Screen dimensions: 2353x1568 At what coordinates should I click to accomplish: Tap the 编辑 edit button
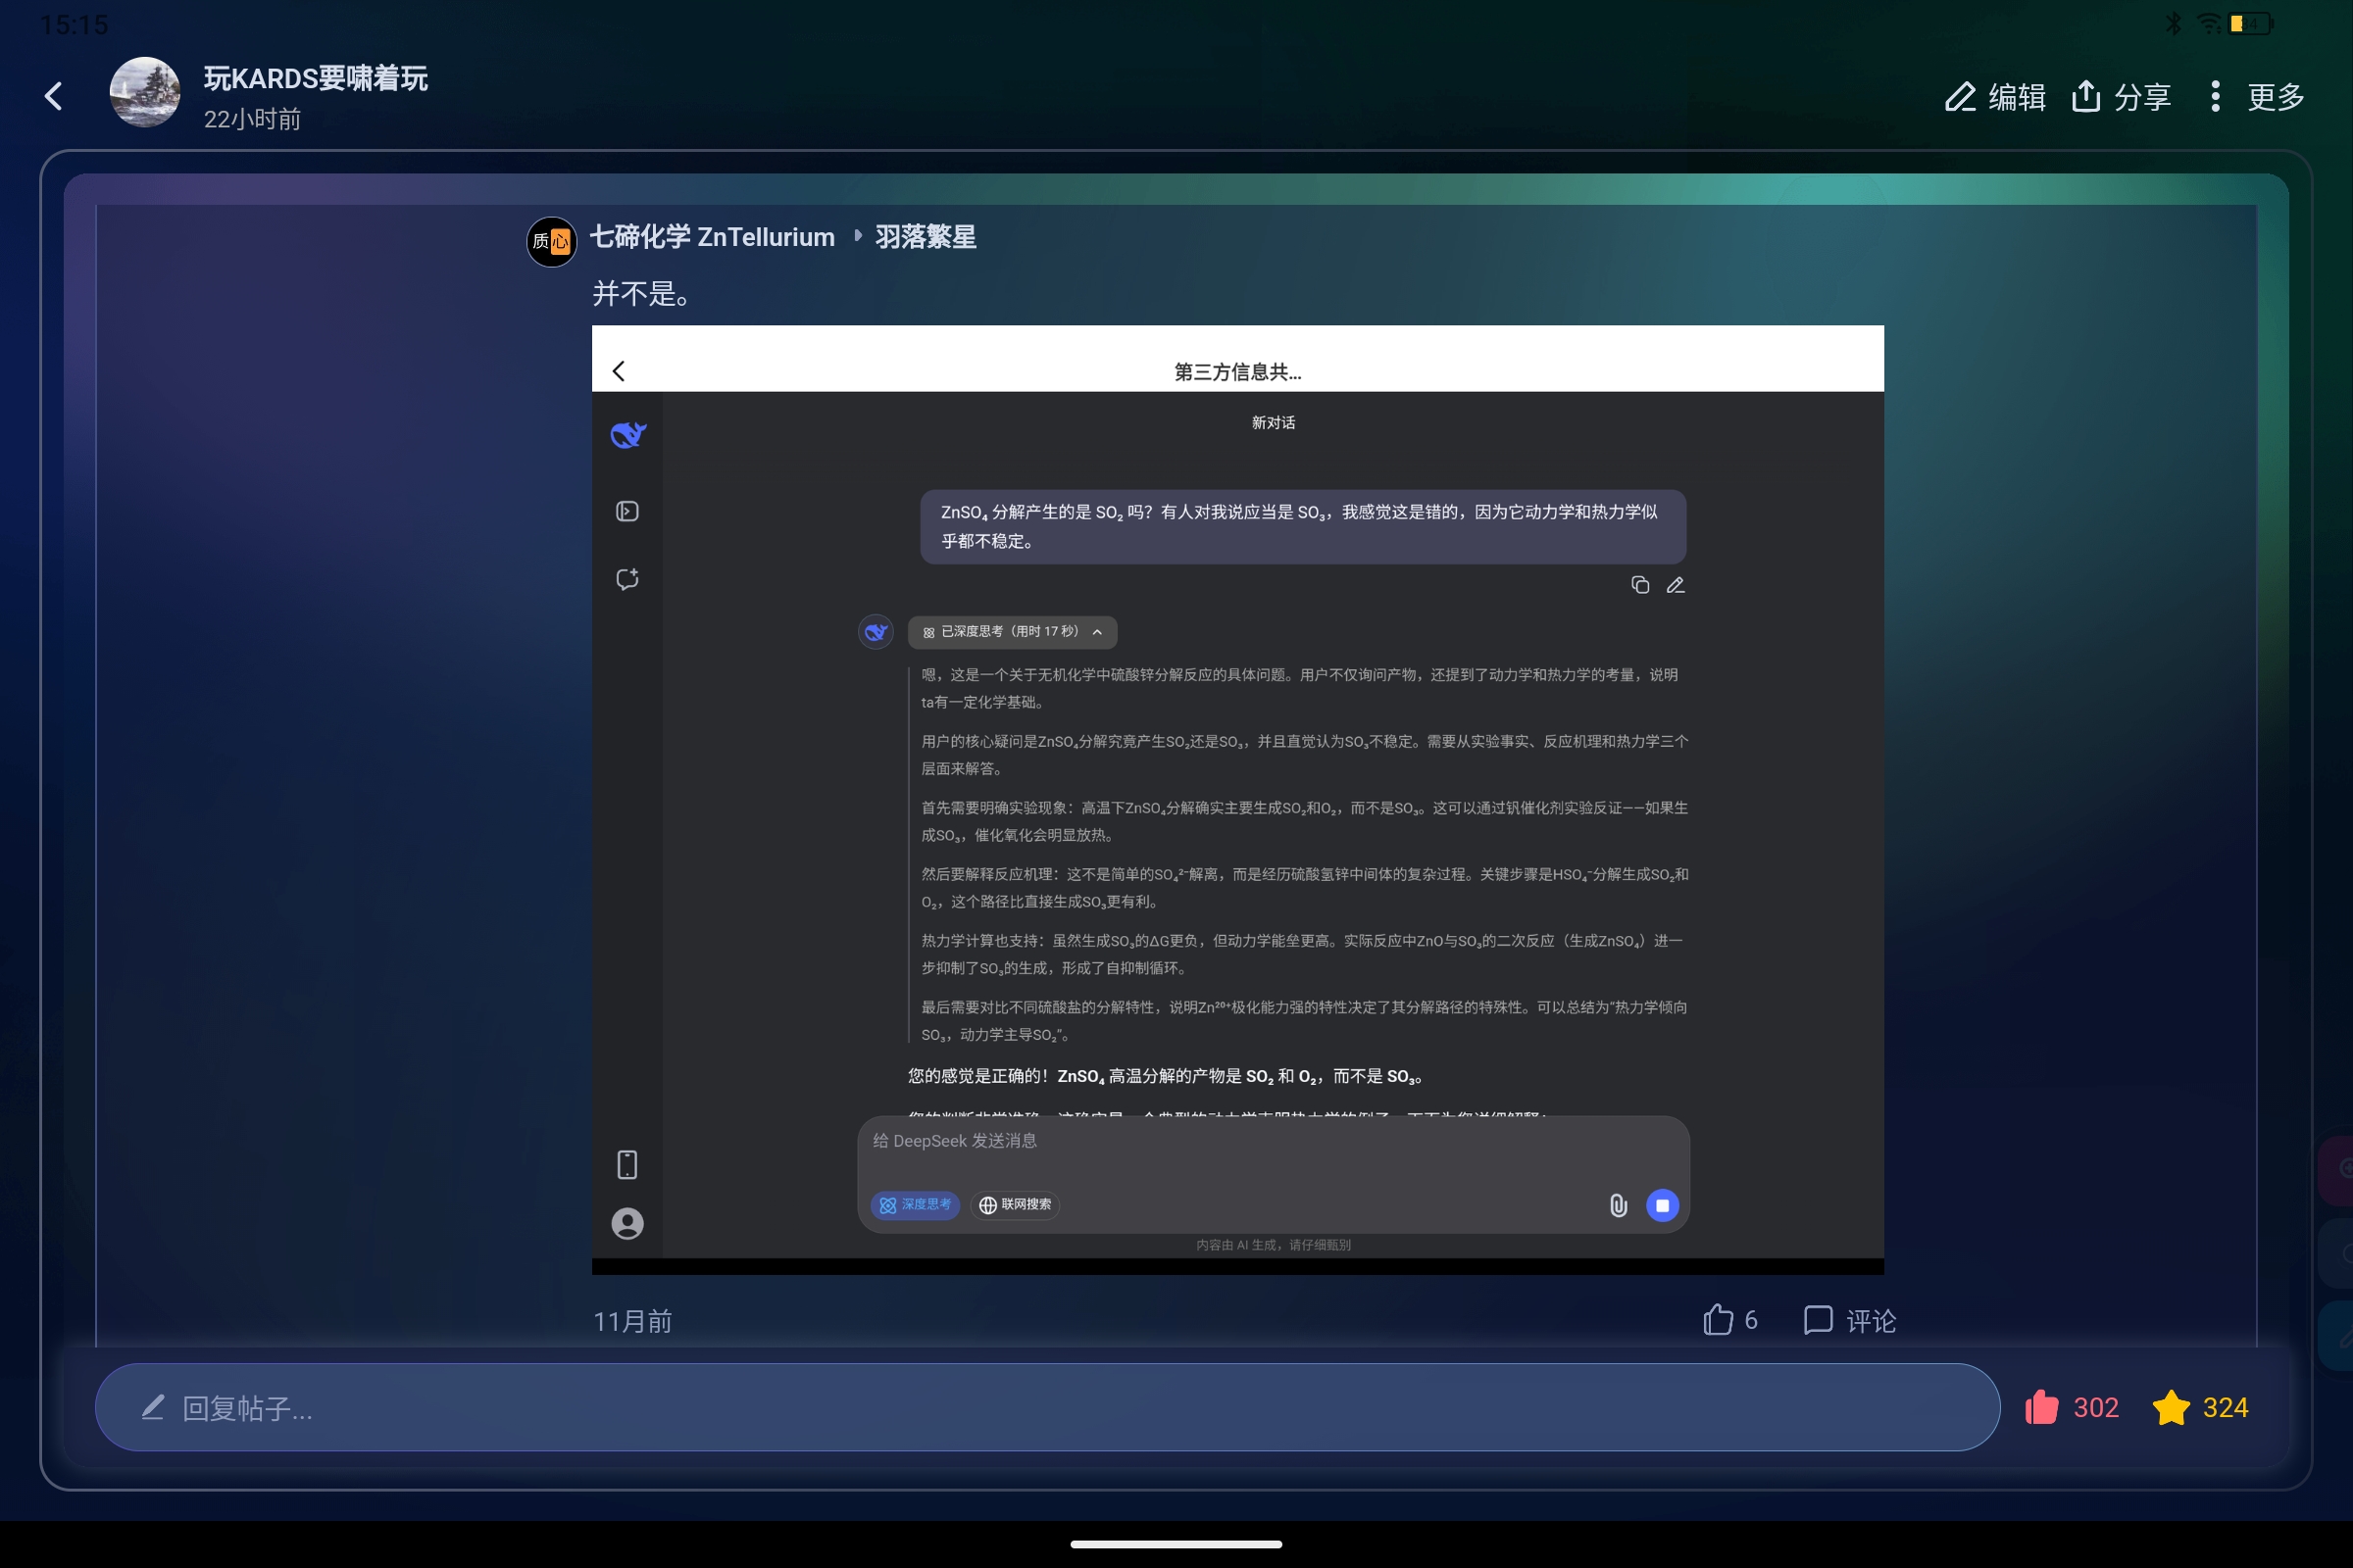pyautogui.click(x=1995, y=97)
